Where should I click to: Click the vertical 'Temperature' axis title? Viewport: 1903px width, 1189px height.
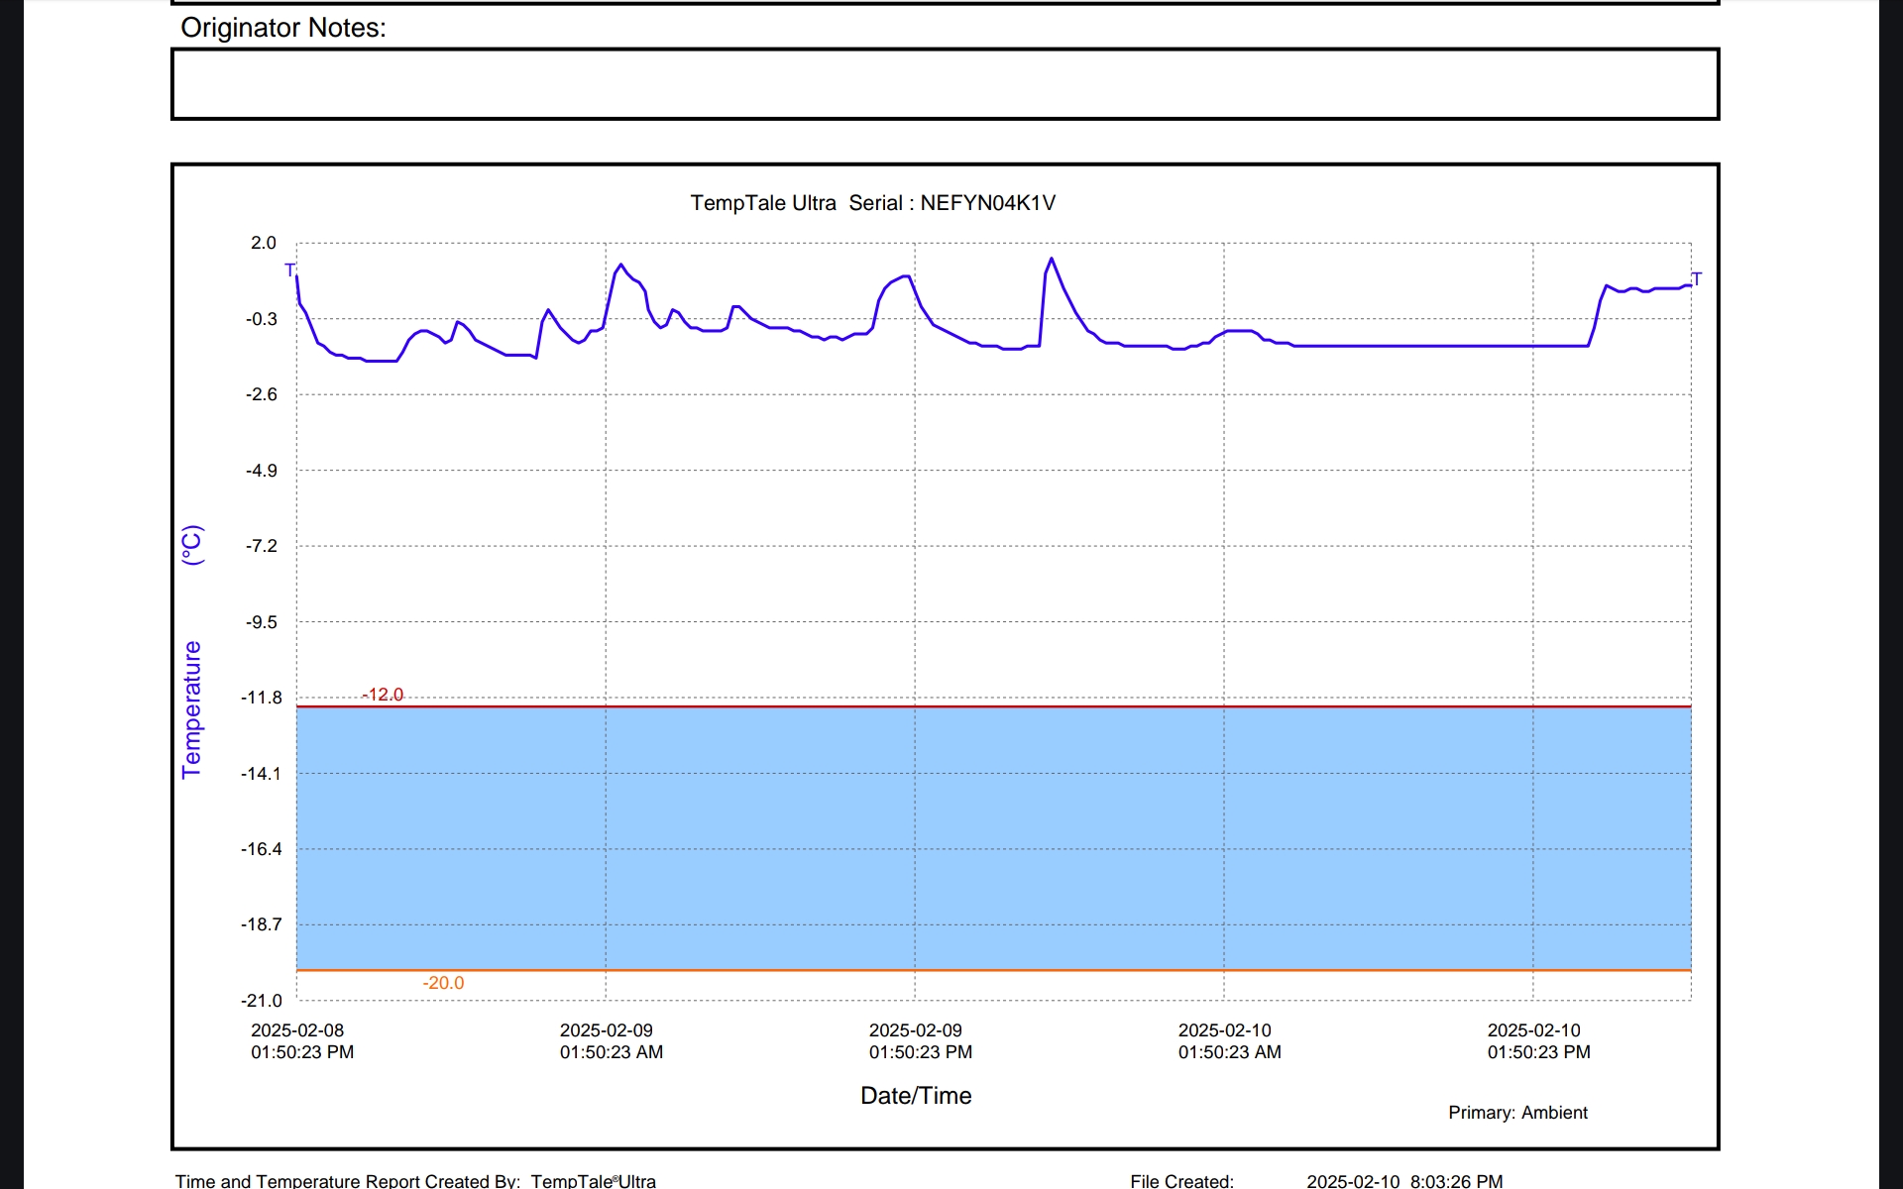pyautogui.click(x=191, y=709)
